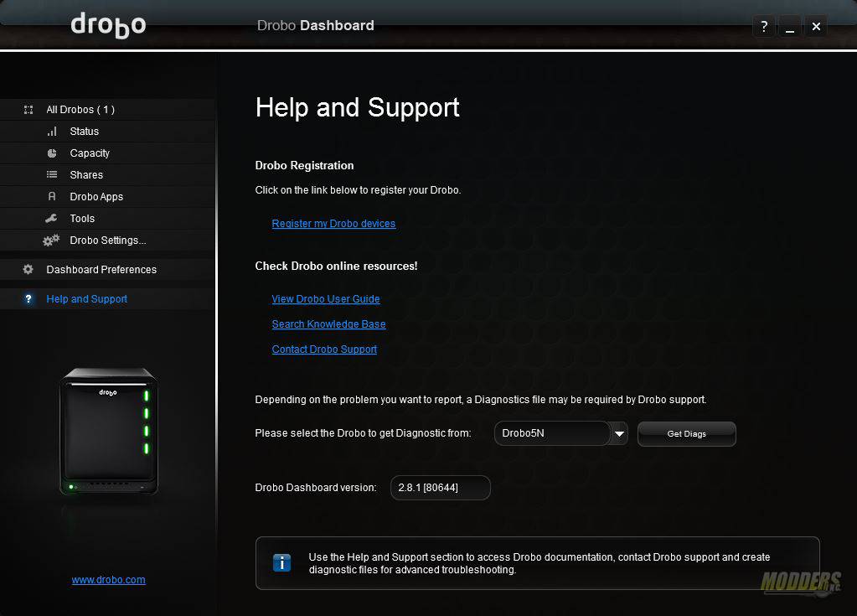Click the Drobo Dashboard title text
Screen dimensions: 857x616
click(315, 26)
